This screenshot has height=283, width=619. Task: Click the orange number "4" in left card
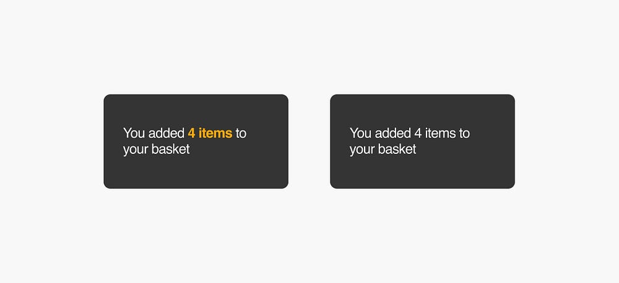click(191, 133)
